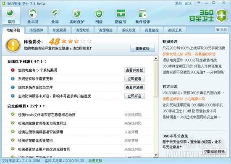Click the 立即体验扫描 button
This screenshot has height=164, width=231.
click(214, 151)
